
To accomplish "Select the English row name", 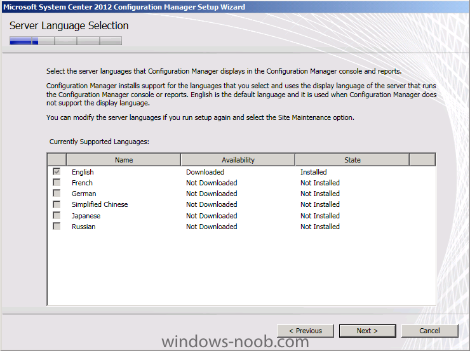I will click(x=83, y=172).
